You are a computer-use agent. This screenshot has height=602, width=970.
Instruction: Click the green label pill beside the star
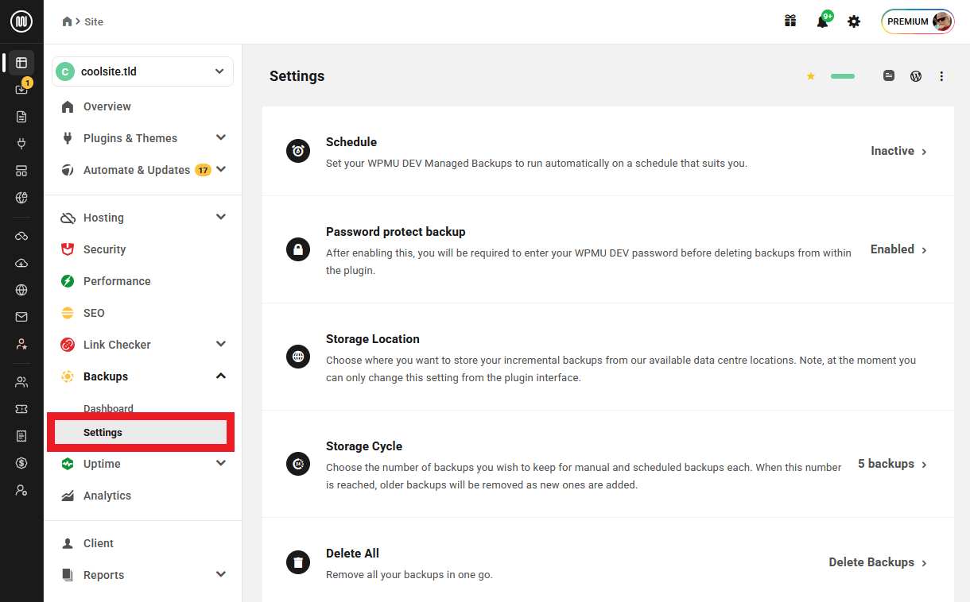coord(843,76)
